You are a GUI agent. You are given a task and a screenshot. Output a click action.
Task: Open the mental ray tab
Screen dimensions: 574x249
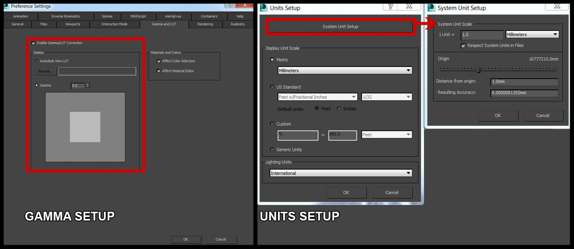(x=173, y=16)
